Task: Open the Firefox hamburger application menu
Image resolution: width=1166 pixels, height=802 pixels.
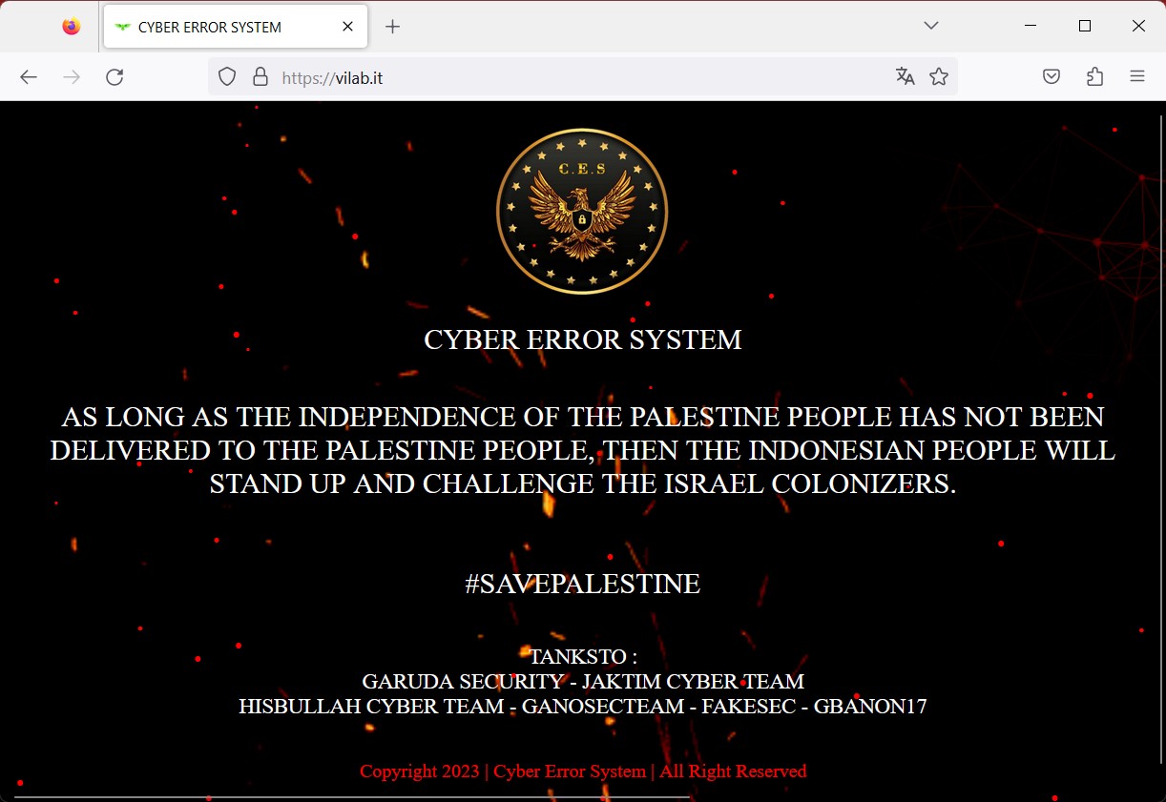Action: [1137, 77]
